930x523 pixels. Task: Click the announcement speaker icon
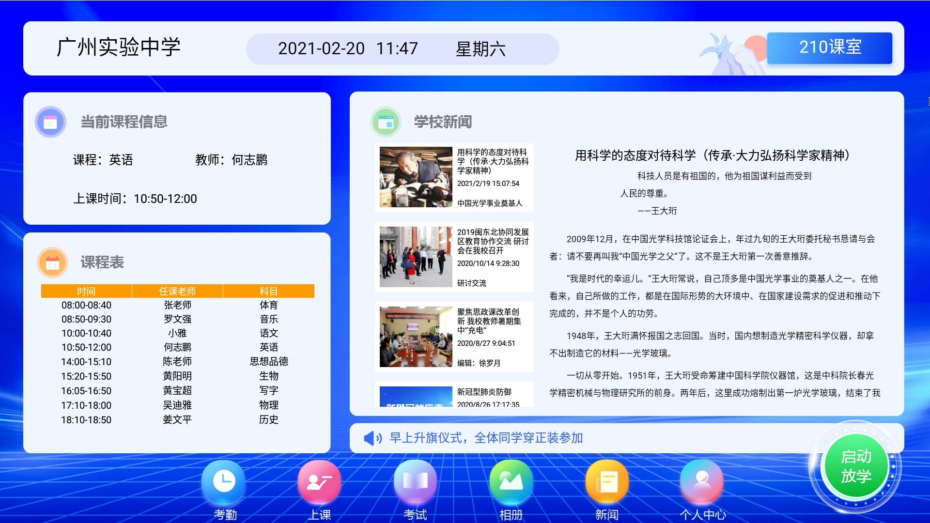tap(372, 438)
